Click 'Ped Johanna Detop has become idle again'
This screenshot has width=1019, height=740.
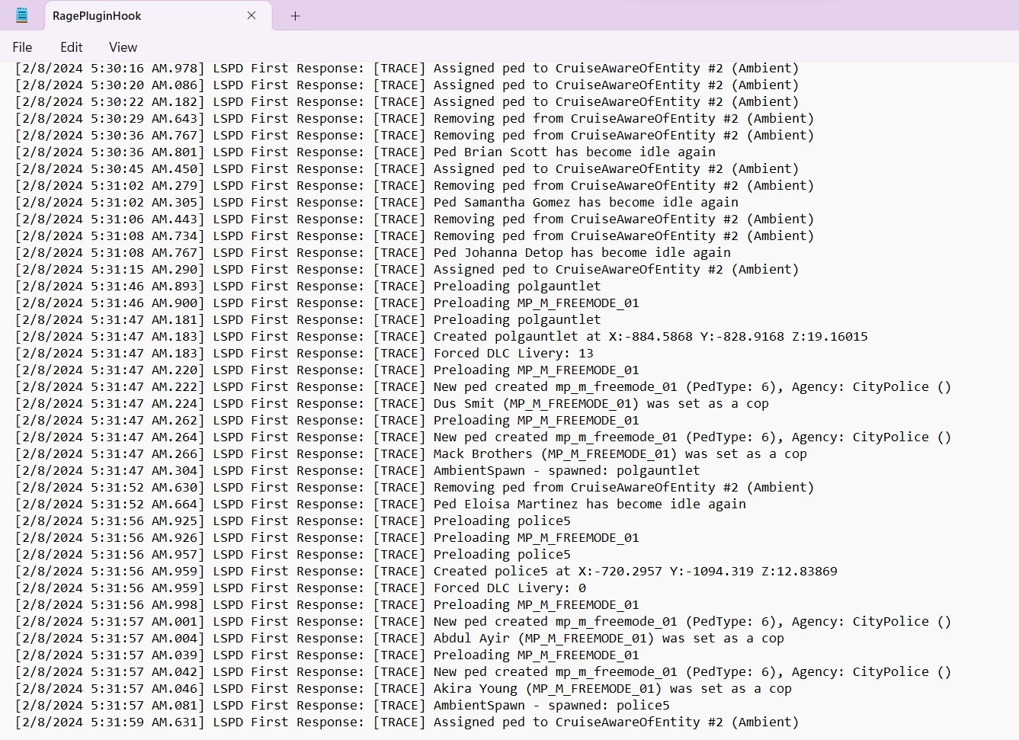click(x=582, y=252)
